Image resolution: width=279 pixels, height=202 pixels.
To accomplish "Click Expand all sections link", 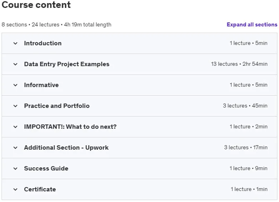I will click(x=252, y=25).
